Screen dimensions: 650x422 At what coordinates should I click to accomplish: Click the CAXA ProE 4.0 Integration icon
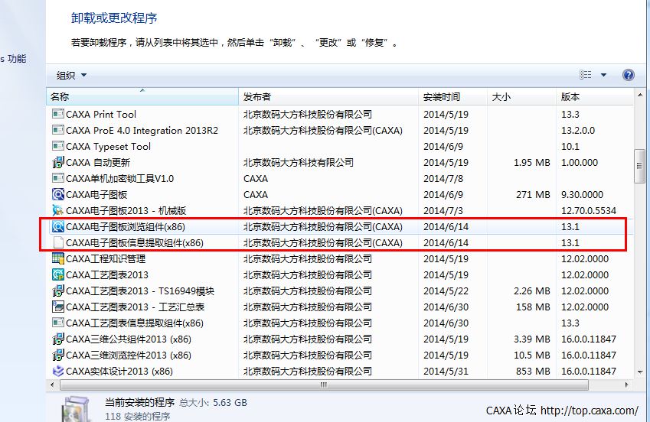(58, 130)
